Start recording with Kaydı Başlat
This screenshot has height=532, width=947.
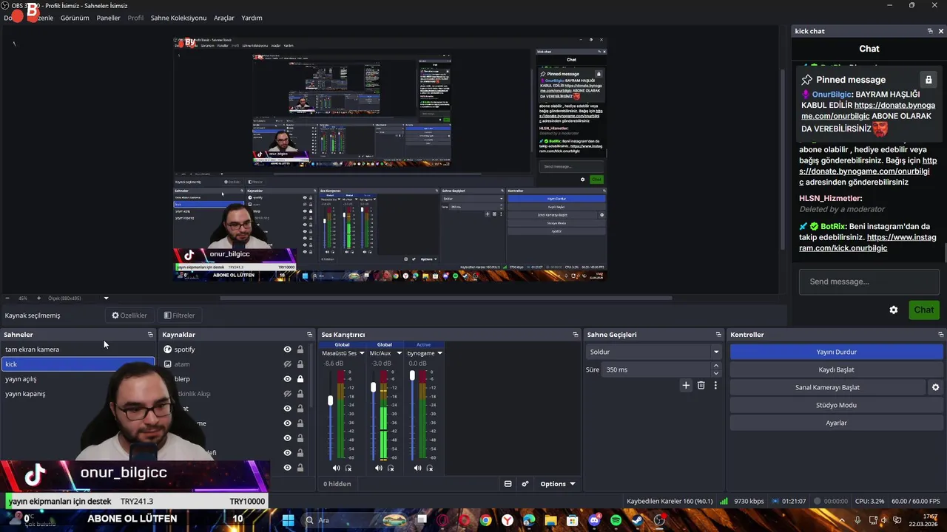tap(836, 369)
